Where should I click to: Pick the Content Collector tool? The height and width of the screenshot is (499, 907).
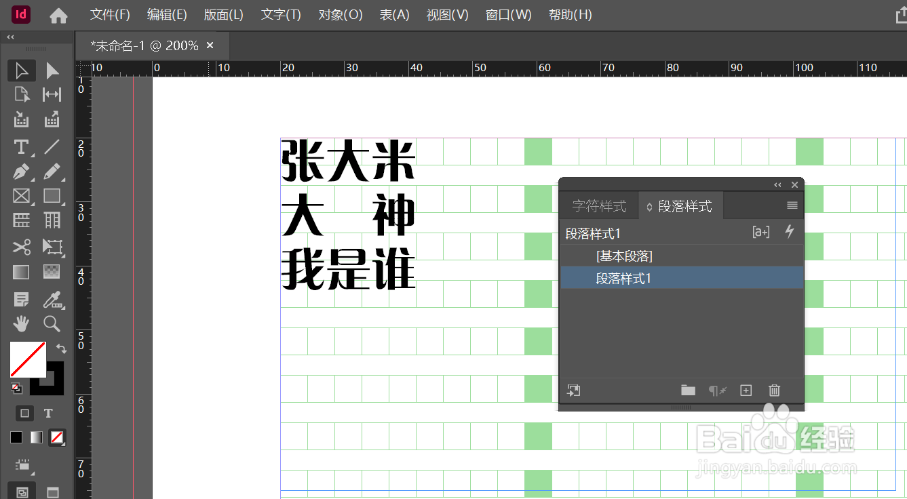(x=22, y=121)
